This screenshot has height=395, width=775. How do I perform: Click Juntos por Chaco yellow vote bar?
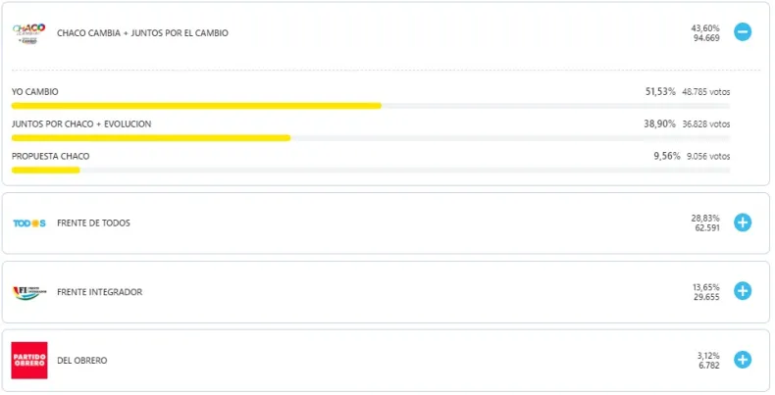(151, 137)
